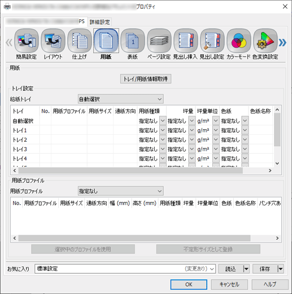The image size is (292, 294).
Task: Open the 簡易設定 icon tab
Action: tap(27, 44)
